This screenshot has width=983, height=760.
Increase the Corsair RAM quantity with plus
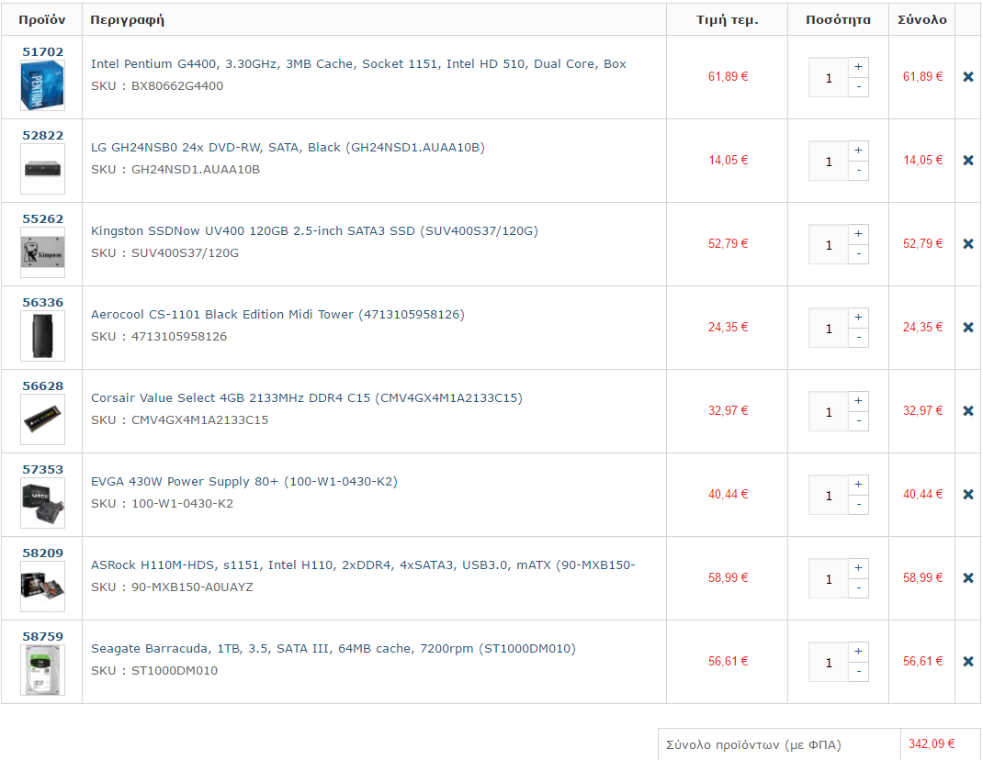pyautogui.click(x=858, y=401)
